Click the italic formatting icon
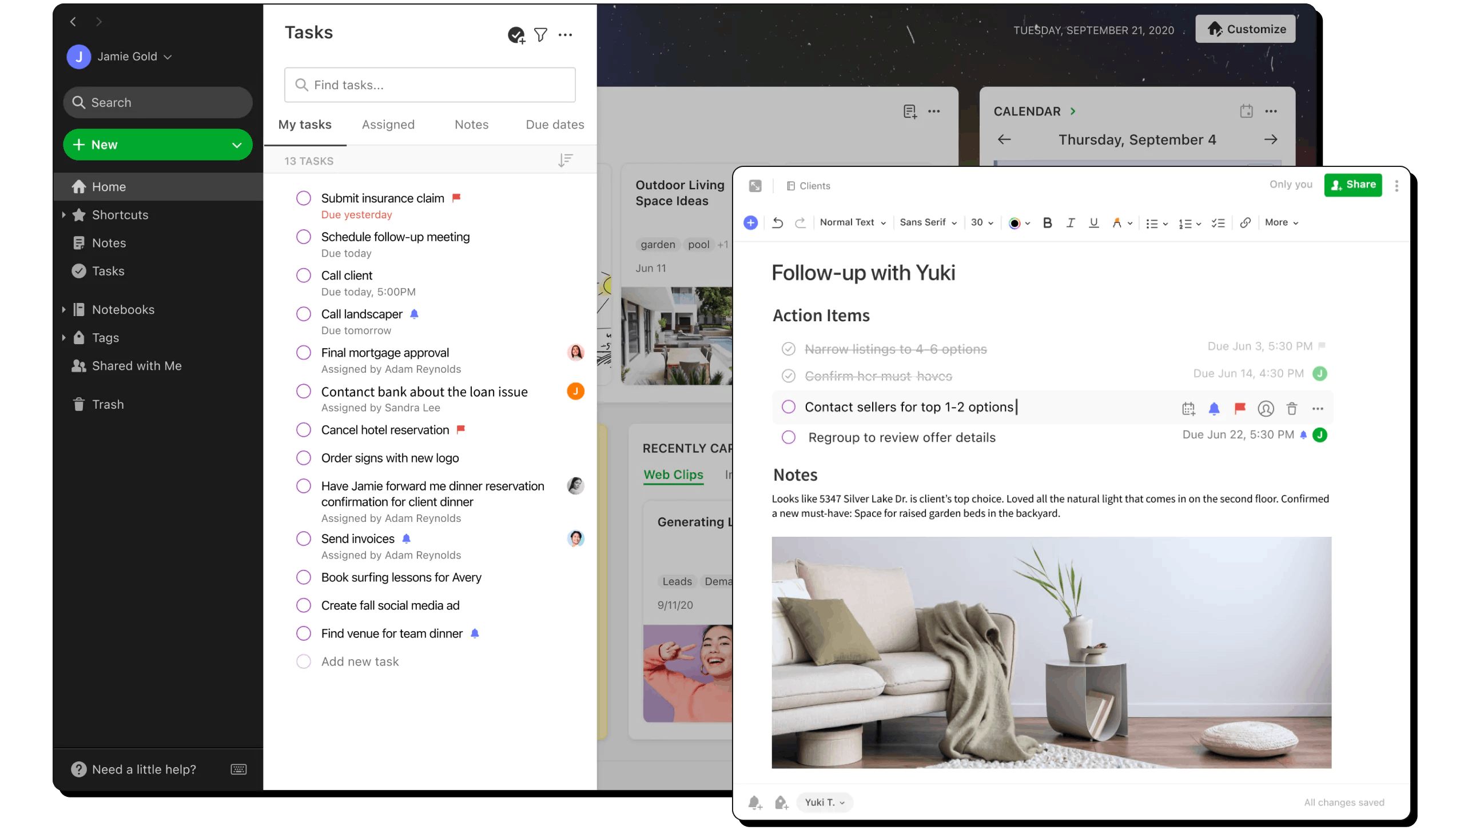This screenshot has width=1464, height=830. (x=1069, y=222)
